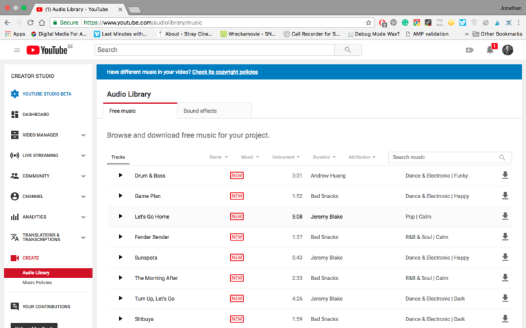Open the Duration filter dropdown

[x=324, y=157]
